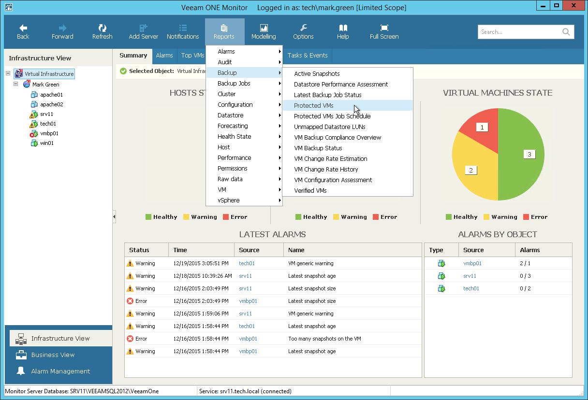Click the tech01 type icon in Alarms by Object

[x=441, y=288]
